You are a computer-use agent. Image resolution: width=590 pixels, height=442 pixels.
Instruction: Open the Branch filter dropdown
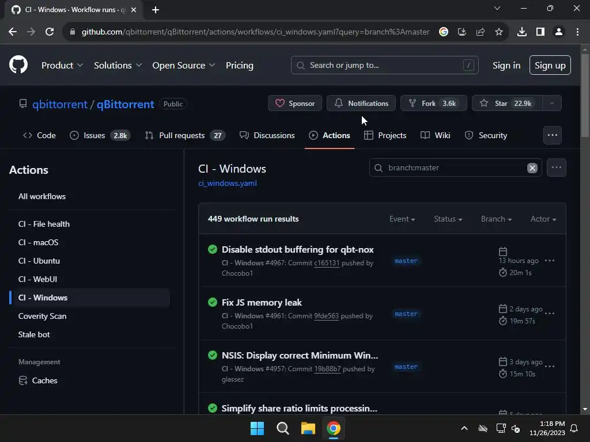click(x=496, y=219)
